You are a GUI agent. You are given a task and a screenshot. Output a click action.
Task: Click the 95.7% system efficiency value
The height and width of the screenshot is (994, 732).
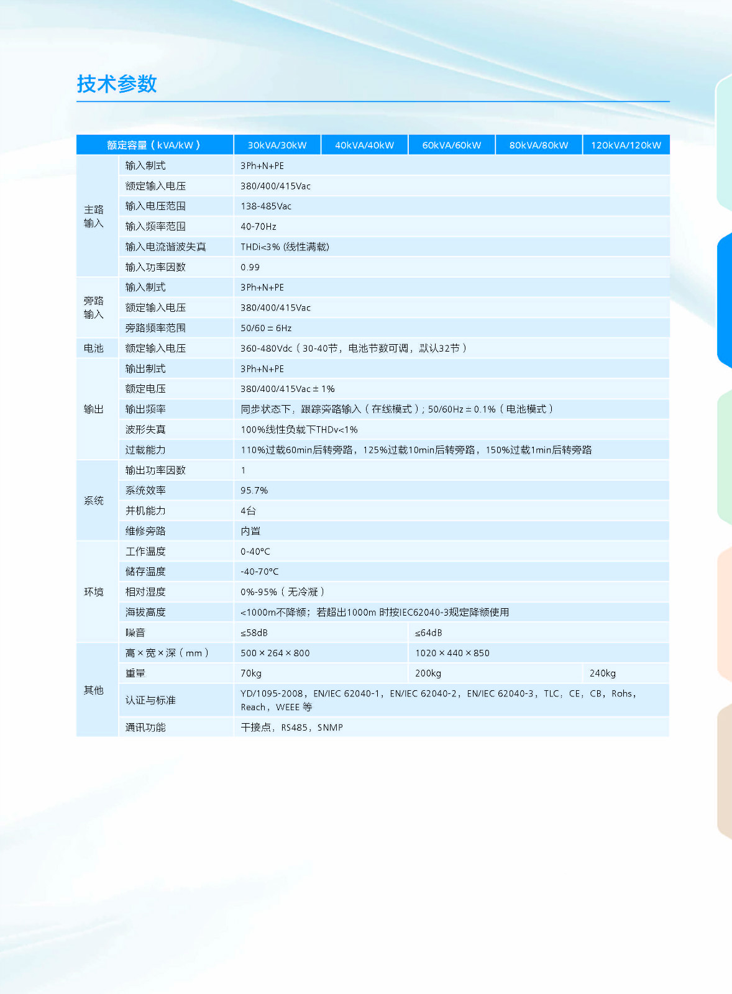(254, 491)
